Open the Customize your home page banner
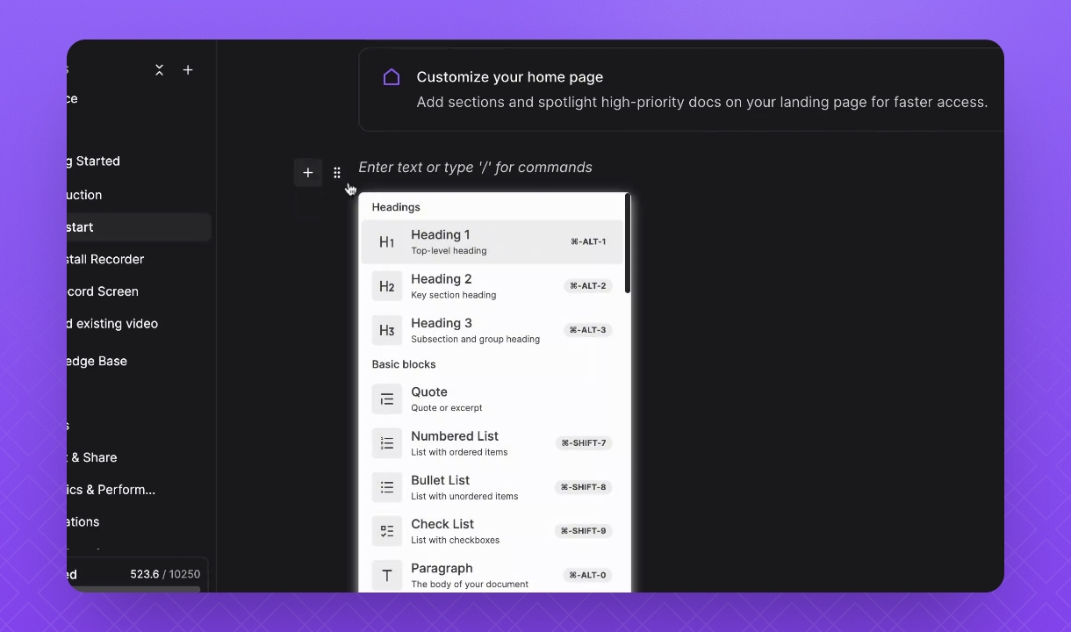The height and width of the screenshot is (632, 1071). 681,90
